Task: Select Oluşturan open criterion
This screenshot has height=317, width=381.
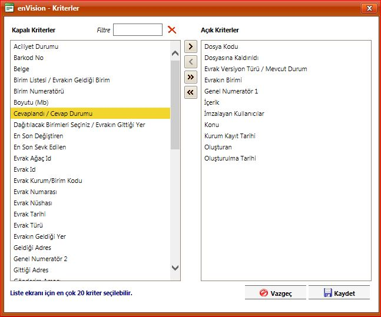Action: click(286, 147)
